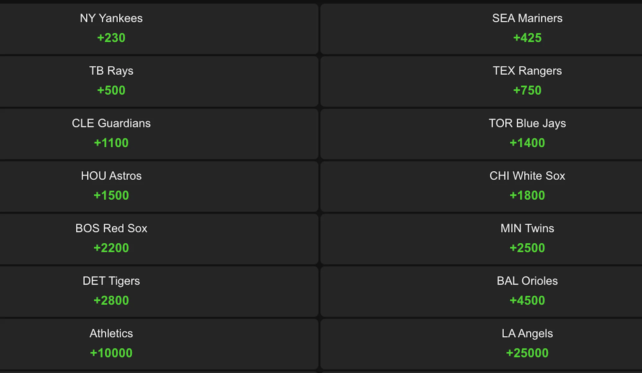Click the +1100 odds value
This screenshot has height=373, width=642.
tap(111, 143)
